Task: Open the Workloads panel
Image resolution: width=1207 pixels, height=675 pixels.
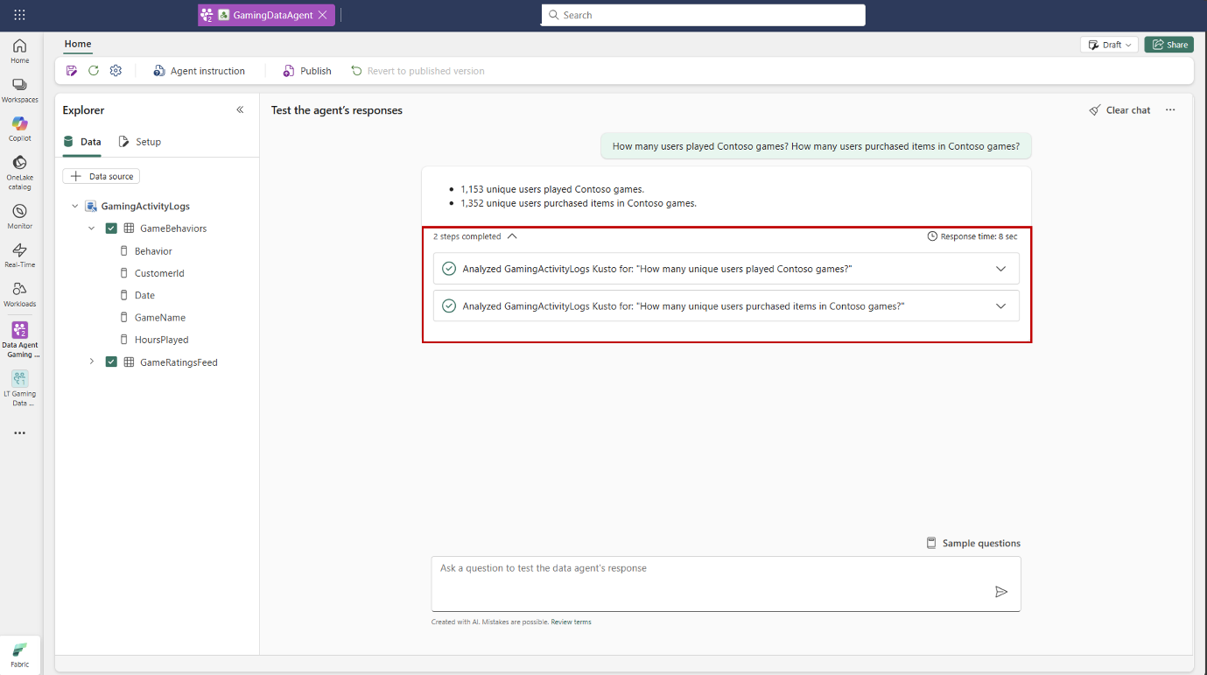Action: 19,293
